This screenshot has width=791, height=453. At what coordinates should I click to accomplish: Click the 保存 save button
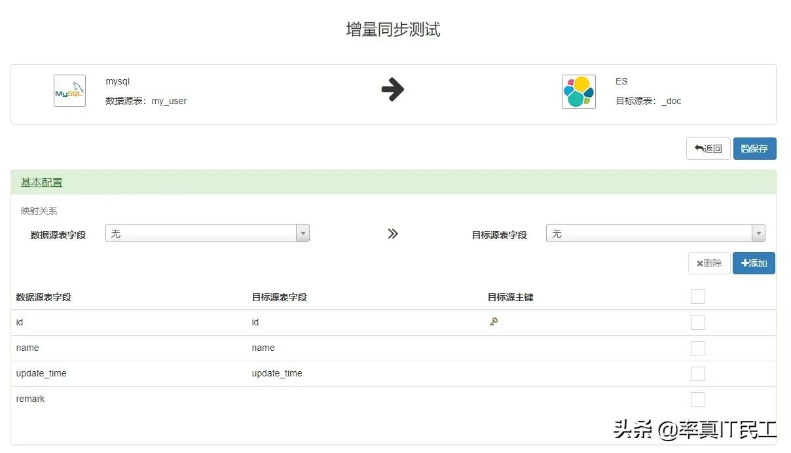click(754, 149)
